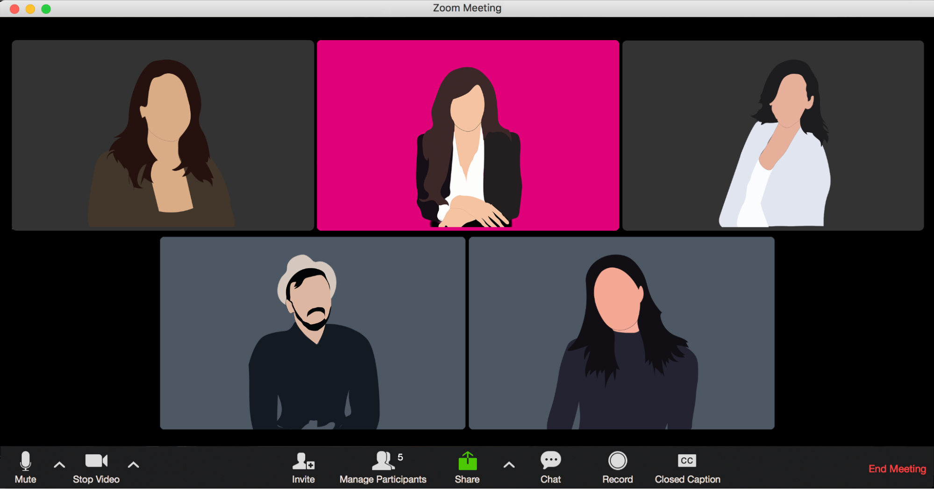Select the woman in brown sweater tile
Viewport: 934px width, 489px height.
click(x=163, y=135)
